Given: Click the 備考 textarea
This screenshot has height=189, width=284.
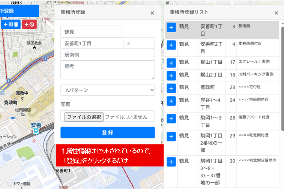Looking at the screenshot, I should (108, 70).
